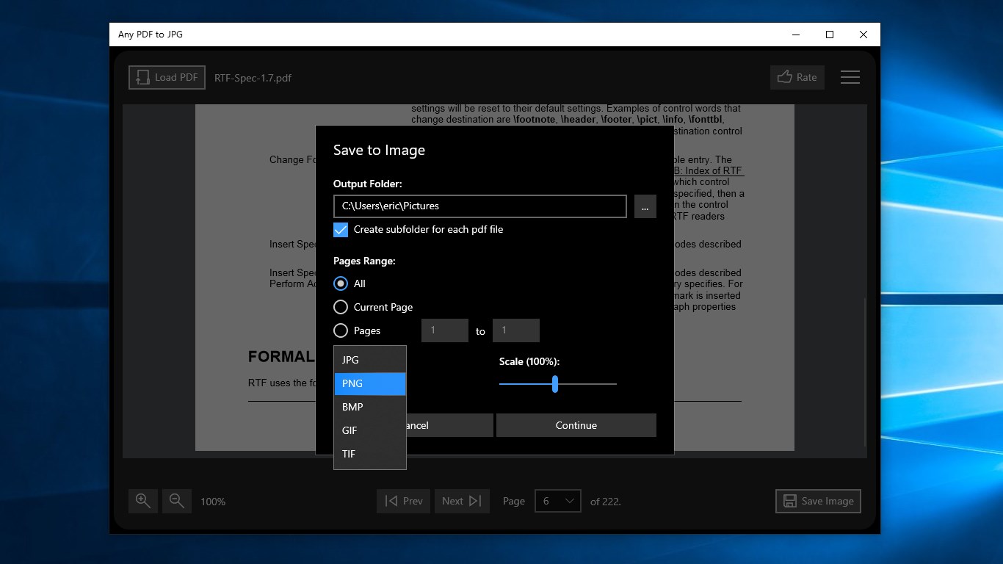Choose TIF as the output format
Image resolution: width=1003 pixels, height=564 pixels.
(x=370, y=454)
